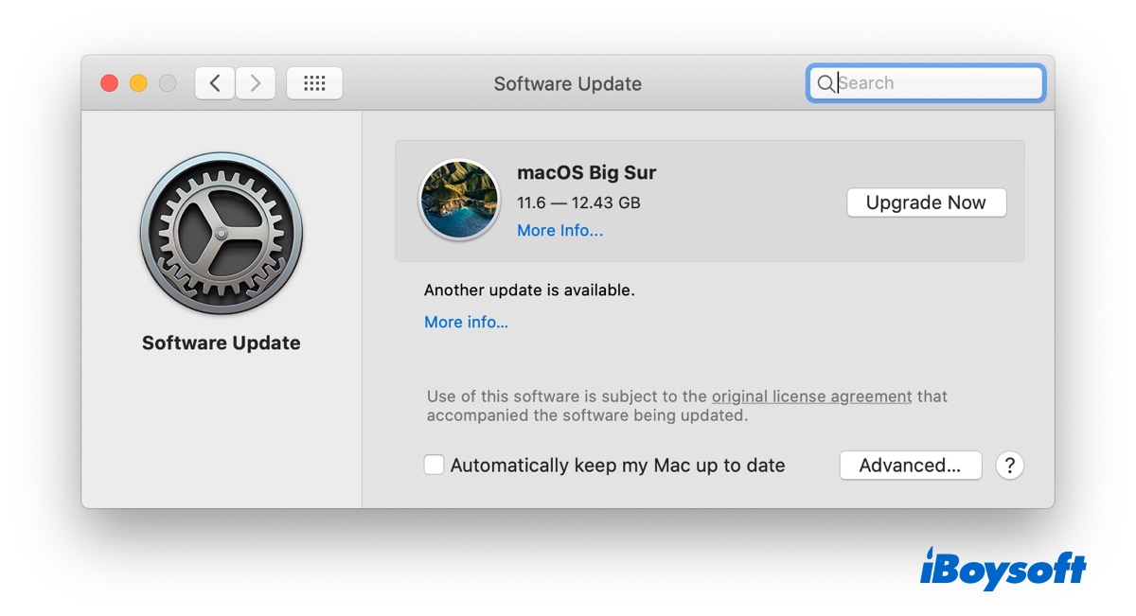Click the Software Update window title
Viewport: 1136px width, 616px height.
click(567, 84)
